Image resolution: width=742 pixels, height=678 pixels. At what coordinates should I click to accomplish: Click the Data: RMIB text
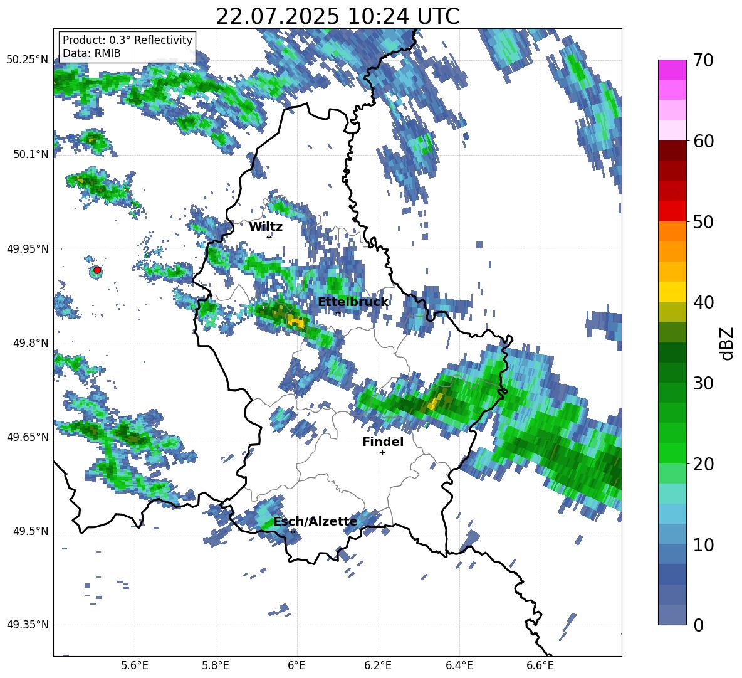(91, 53)
